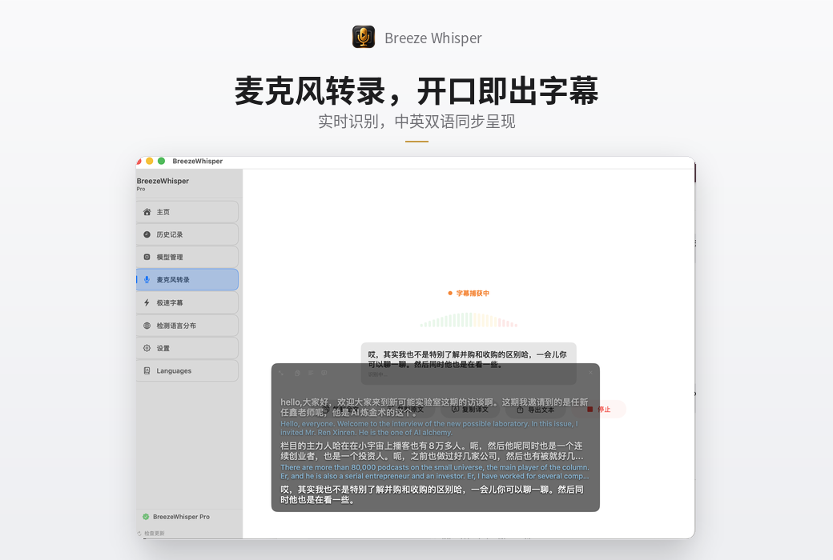Click the 导出文本 export button
Screen dimensions: 833x560
click(536, 410)
